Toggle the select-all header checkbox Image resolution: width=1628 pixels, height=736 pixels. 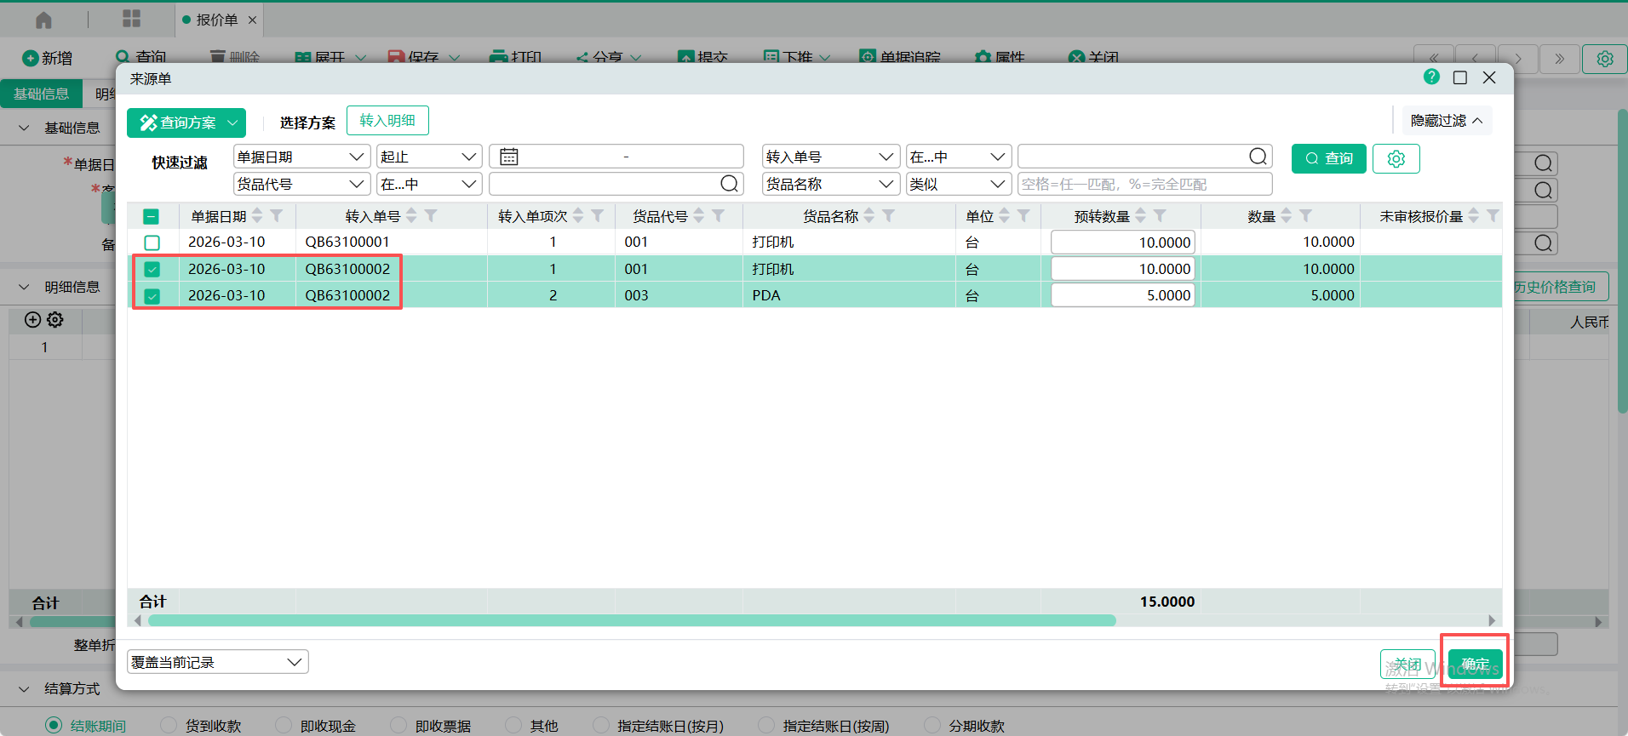(x=152, y=217)
